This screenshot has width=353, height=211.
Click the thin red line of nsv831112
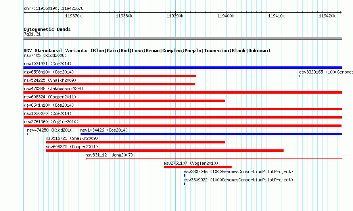point(214,159)
